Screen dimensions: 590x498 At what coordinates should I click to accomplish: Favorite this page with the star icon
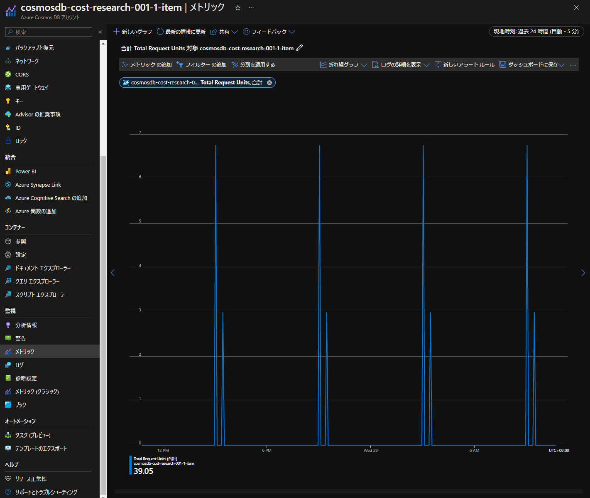pos(237,7)
